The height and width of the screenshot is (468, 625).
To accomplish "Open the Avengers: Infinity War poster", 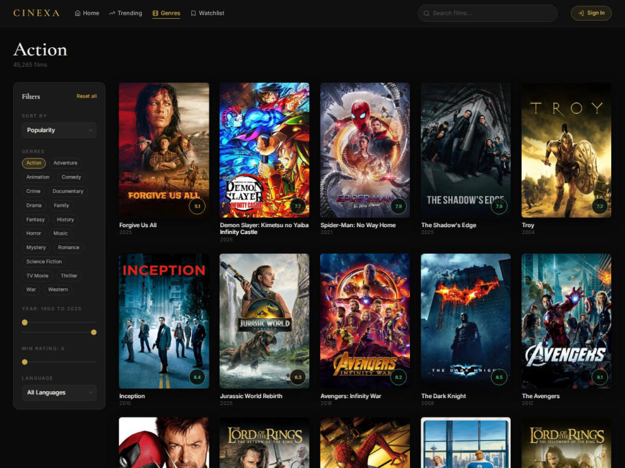I will 365,321.
